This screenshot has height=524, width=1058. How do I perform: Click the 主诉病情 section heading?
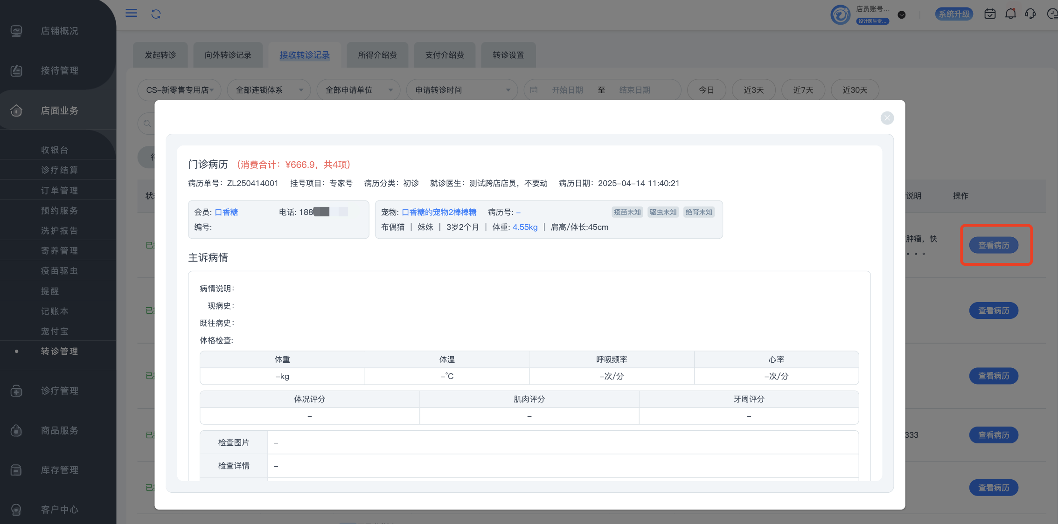point(208,257)
